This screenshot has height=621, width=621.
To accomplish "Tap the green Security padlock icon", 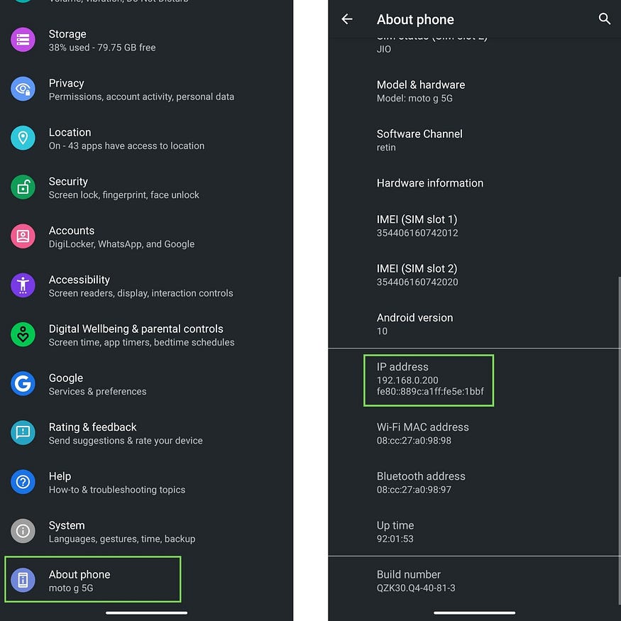I will click(23, 187).
